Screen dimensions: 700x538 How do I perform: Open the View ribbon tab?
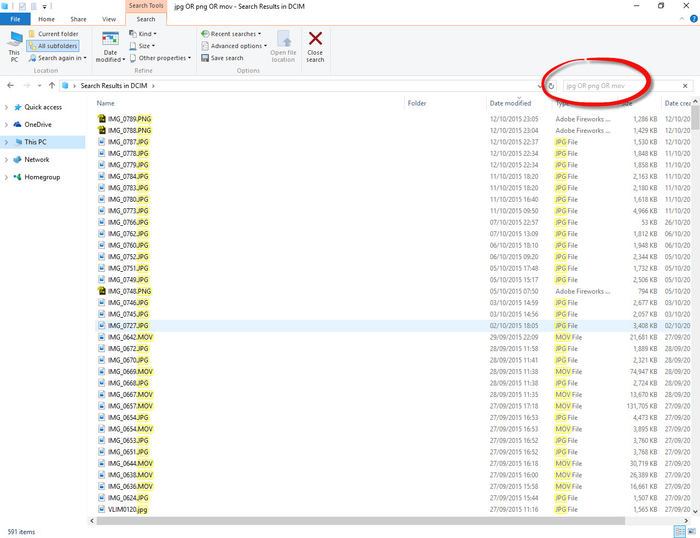click(109, 19)
